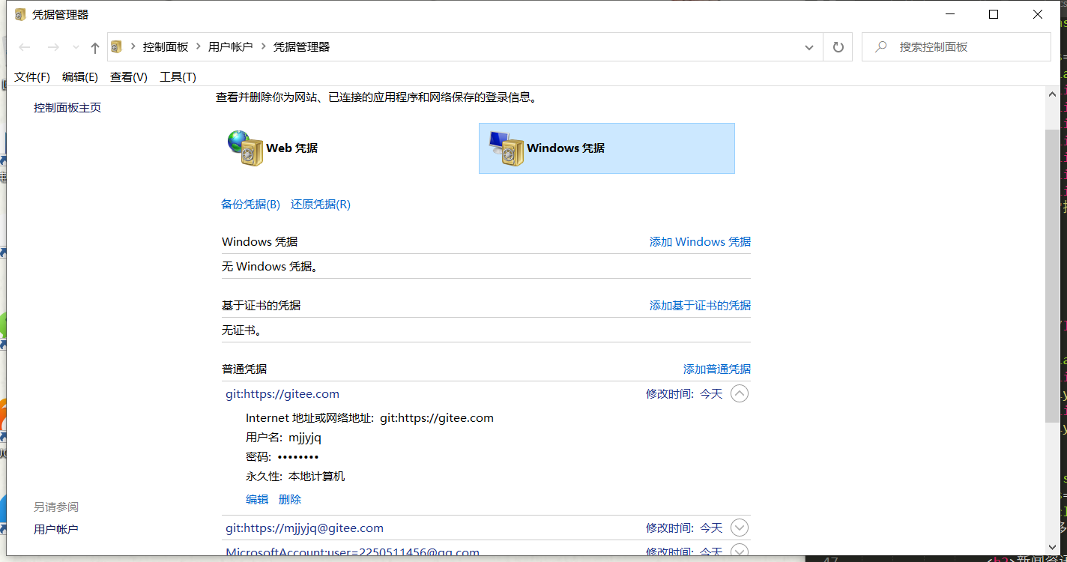Open the 编辑(E) menu
The height and width of the screenshot is (562, 1067).
[80, 77]
